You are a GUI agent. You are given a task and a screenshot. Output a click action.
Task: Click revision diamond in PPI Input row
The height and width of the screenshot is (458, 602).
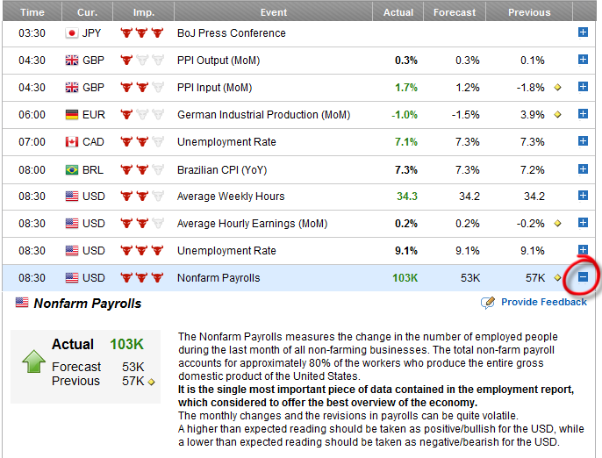click(557, 88)
